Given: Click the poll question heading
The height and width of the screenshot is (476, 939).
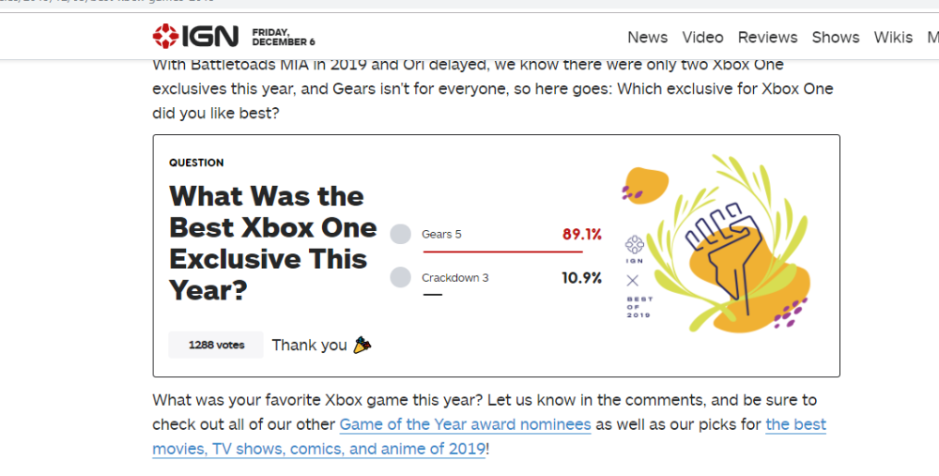Looking at the screenshot, I should coord(272,243).
